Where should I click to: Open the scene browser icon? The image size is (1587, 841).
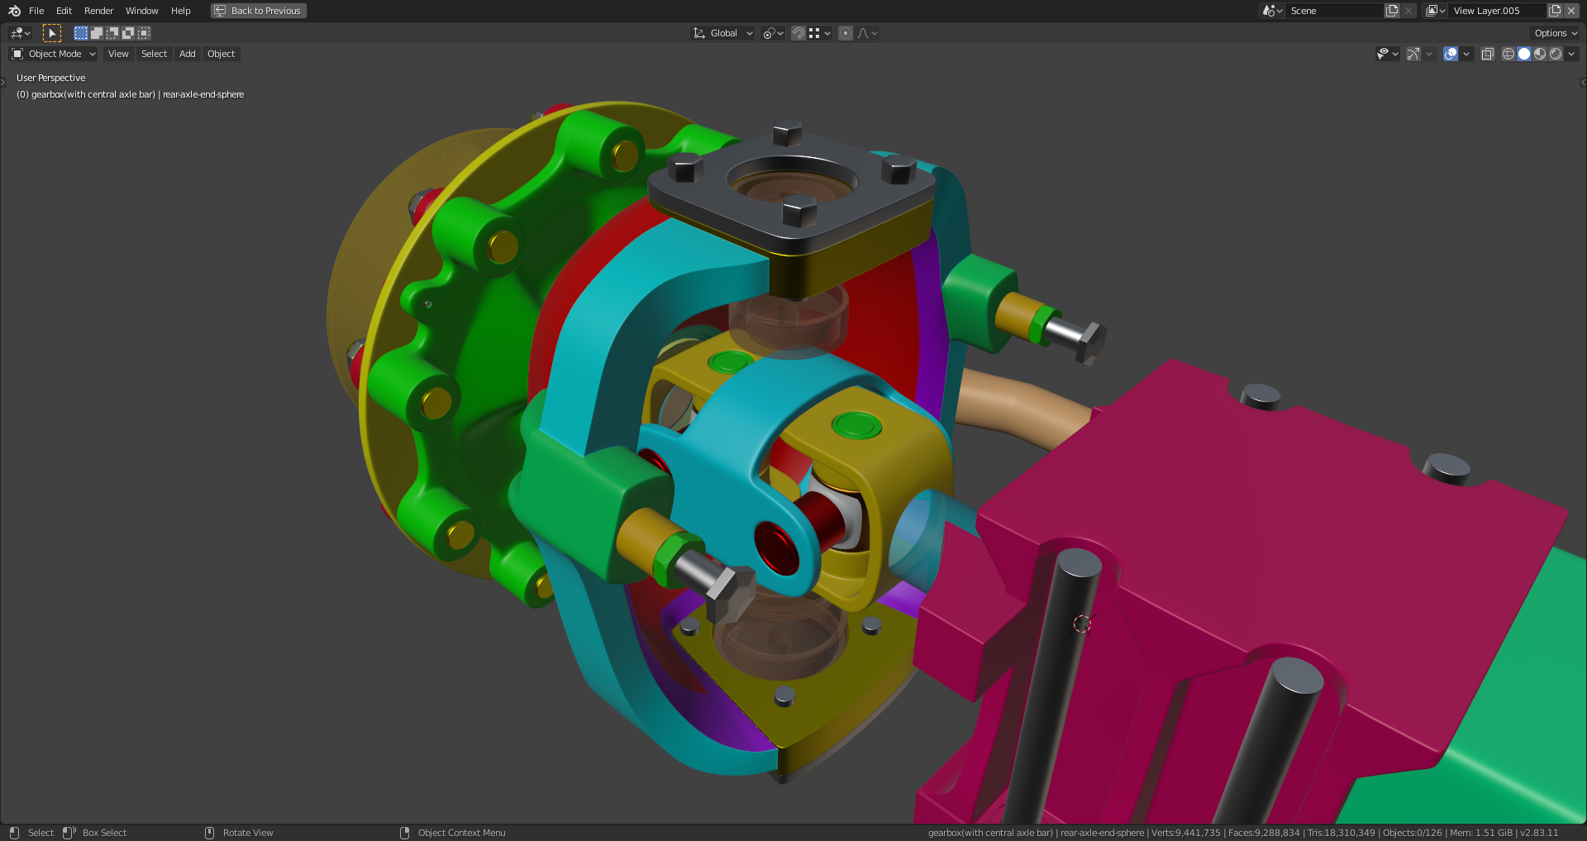pos(1272,11)
